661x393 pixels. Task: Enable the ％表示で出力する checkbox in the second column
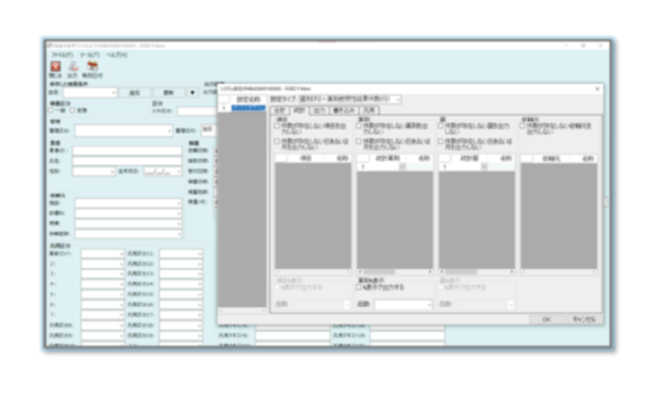[x=359, y=287]
